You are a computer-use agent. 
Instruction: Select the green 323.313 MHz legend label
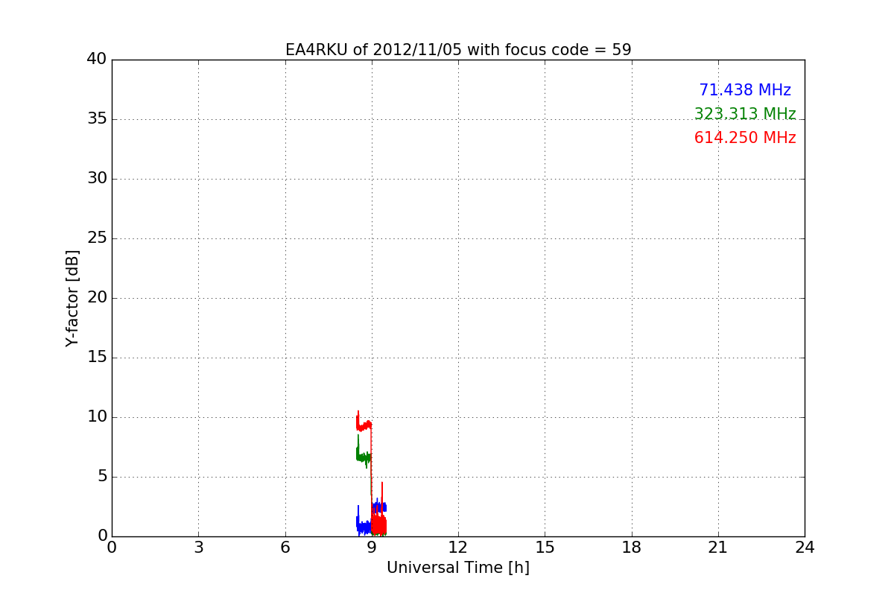click(745, 114)
